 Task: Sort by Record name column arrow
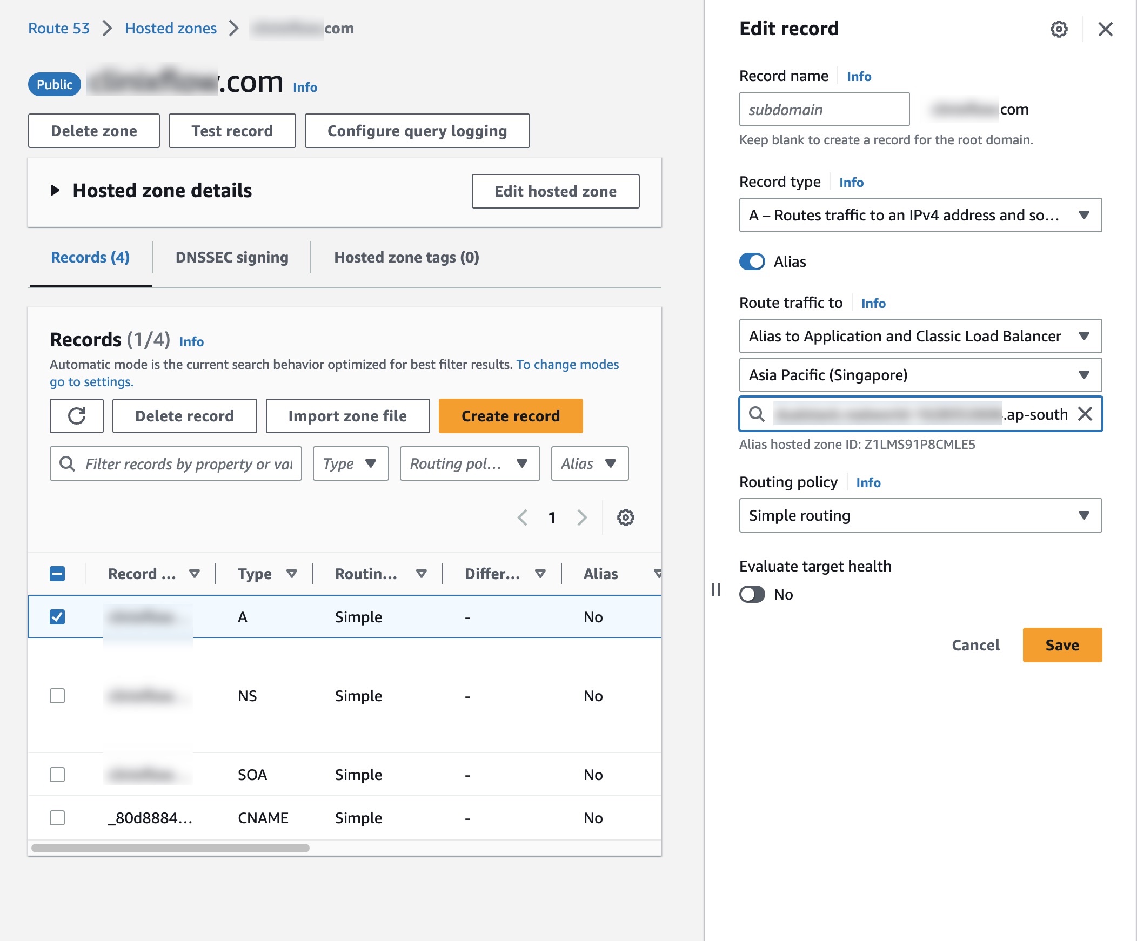tap(195, 574)
